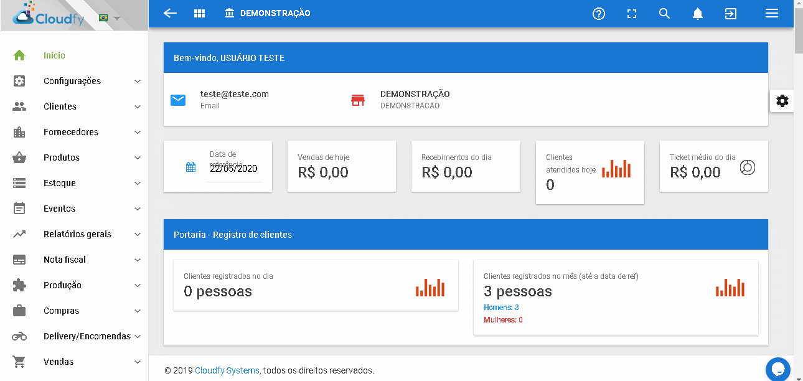This screenshot has height=381, width=803.
Task: Click the back arrow in top bar
Action: point(170,13)
